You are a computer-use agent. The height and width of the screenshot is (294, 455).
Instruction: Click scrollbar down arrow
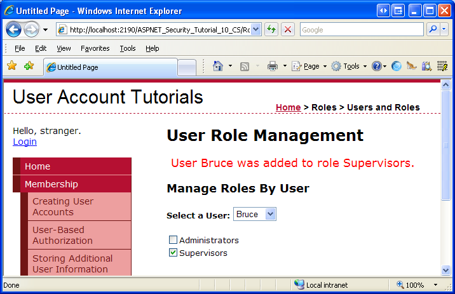click(445, 271)
